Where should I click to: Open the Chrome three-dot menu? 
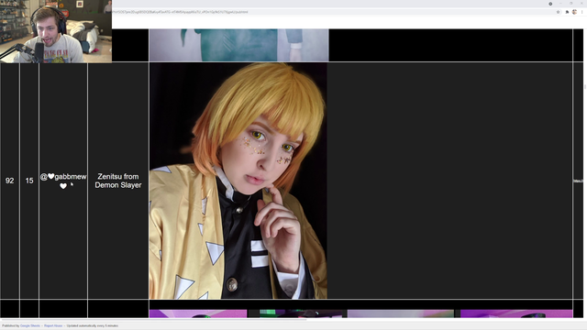coord(582,12)
